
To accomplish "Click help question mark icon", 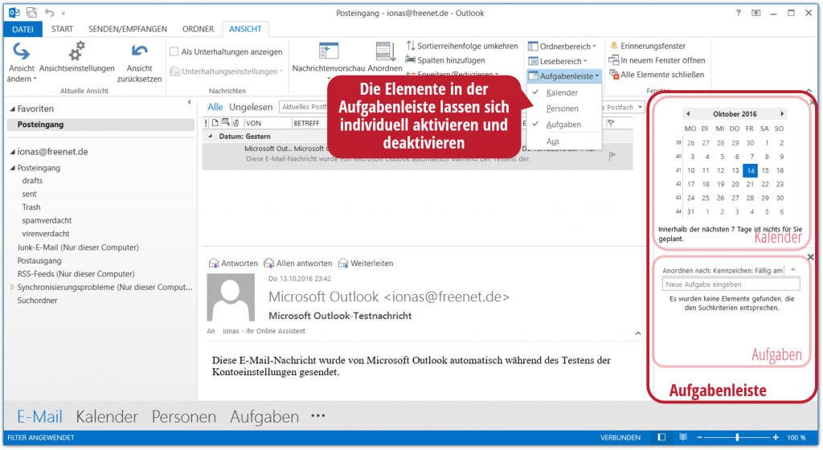I will click(739, 13).
